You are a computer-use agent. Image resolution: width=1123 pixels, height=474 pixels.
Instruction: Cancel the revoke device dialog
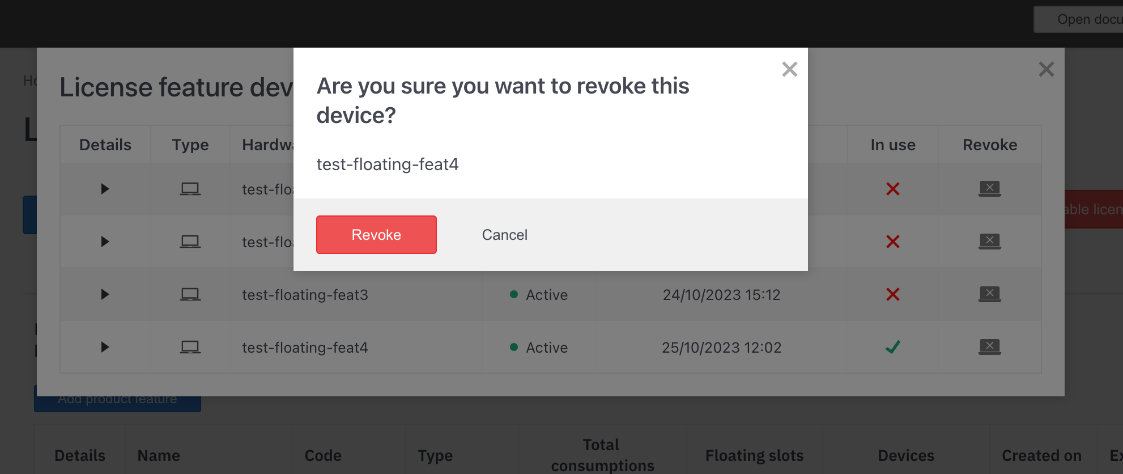pos(504,235)
